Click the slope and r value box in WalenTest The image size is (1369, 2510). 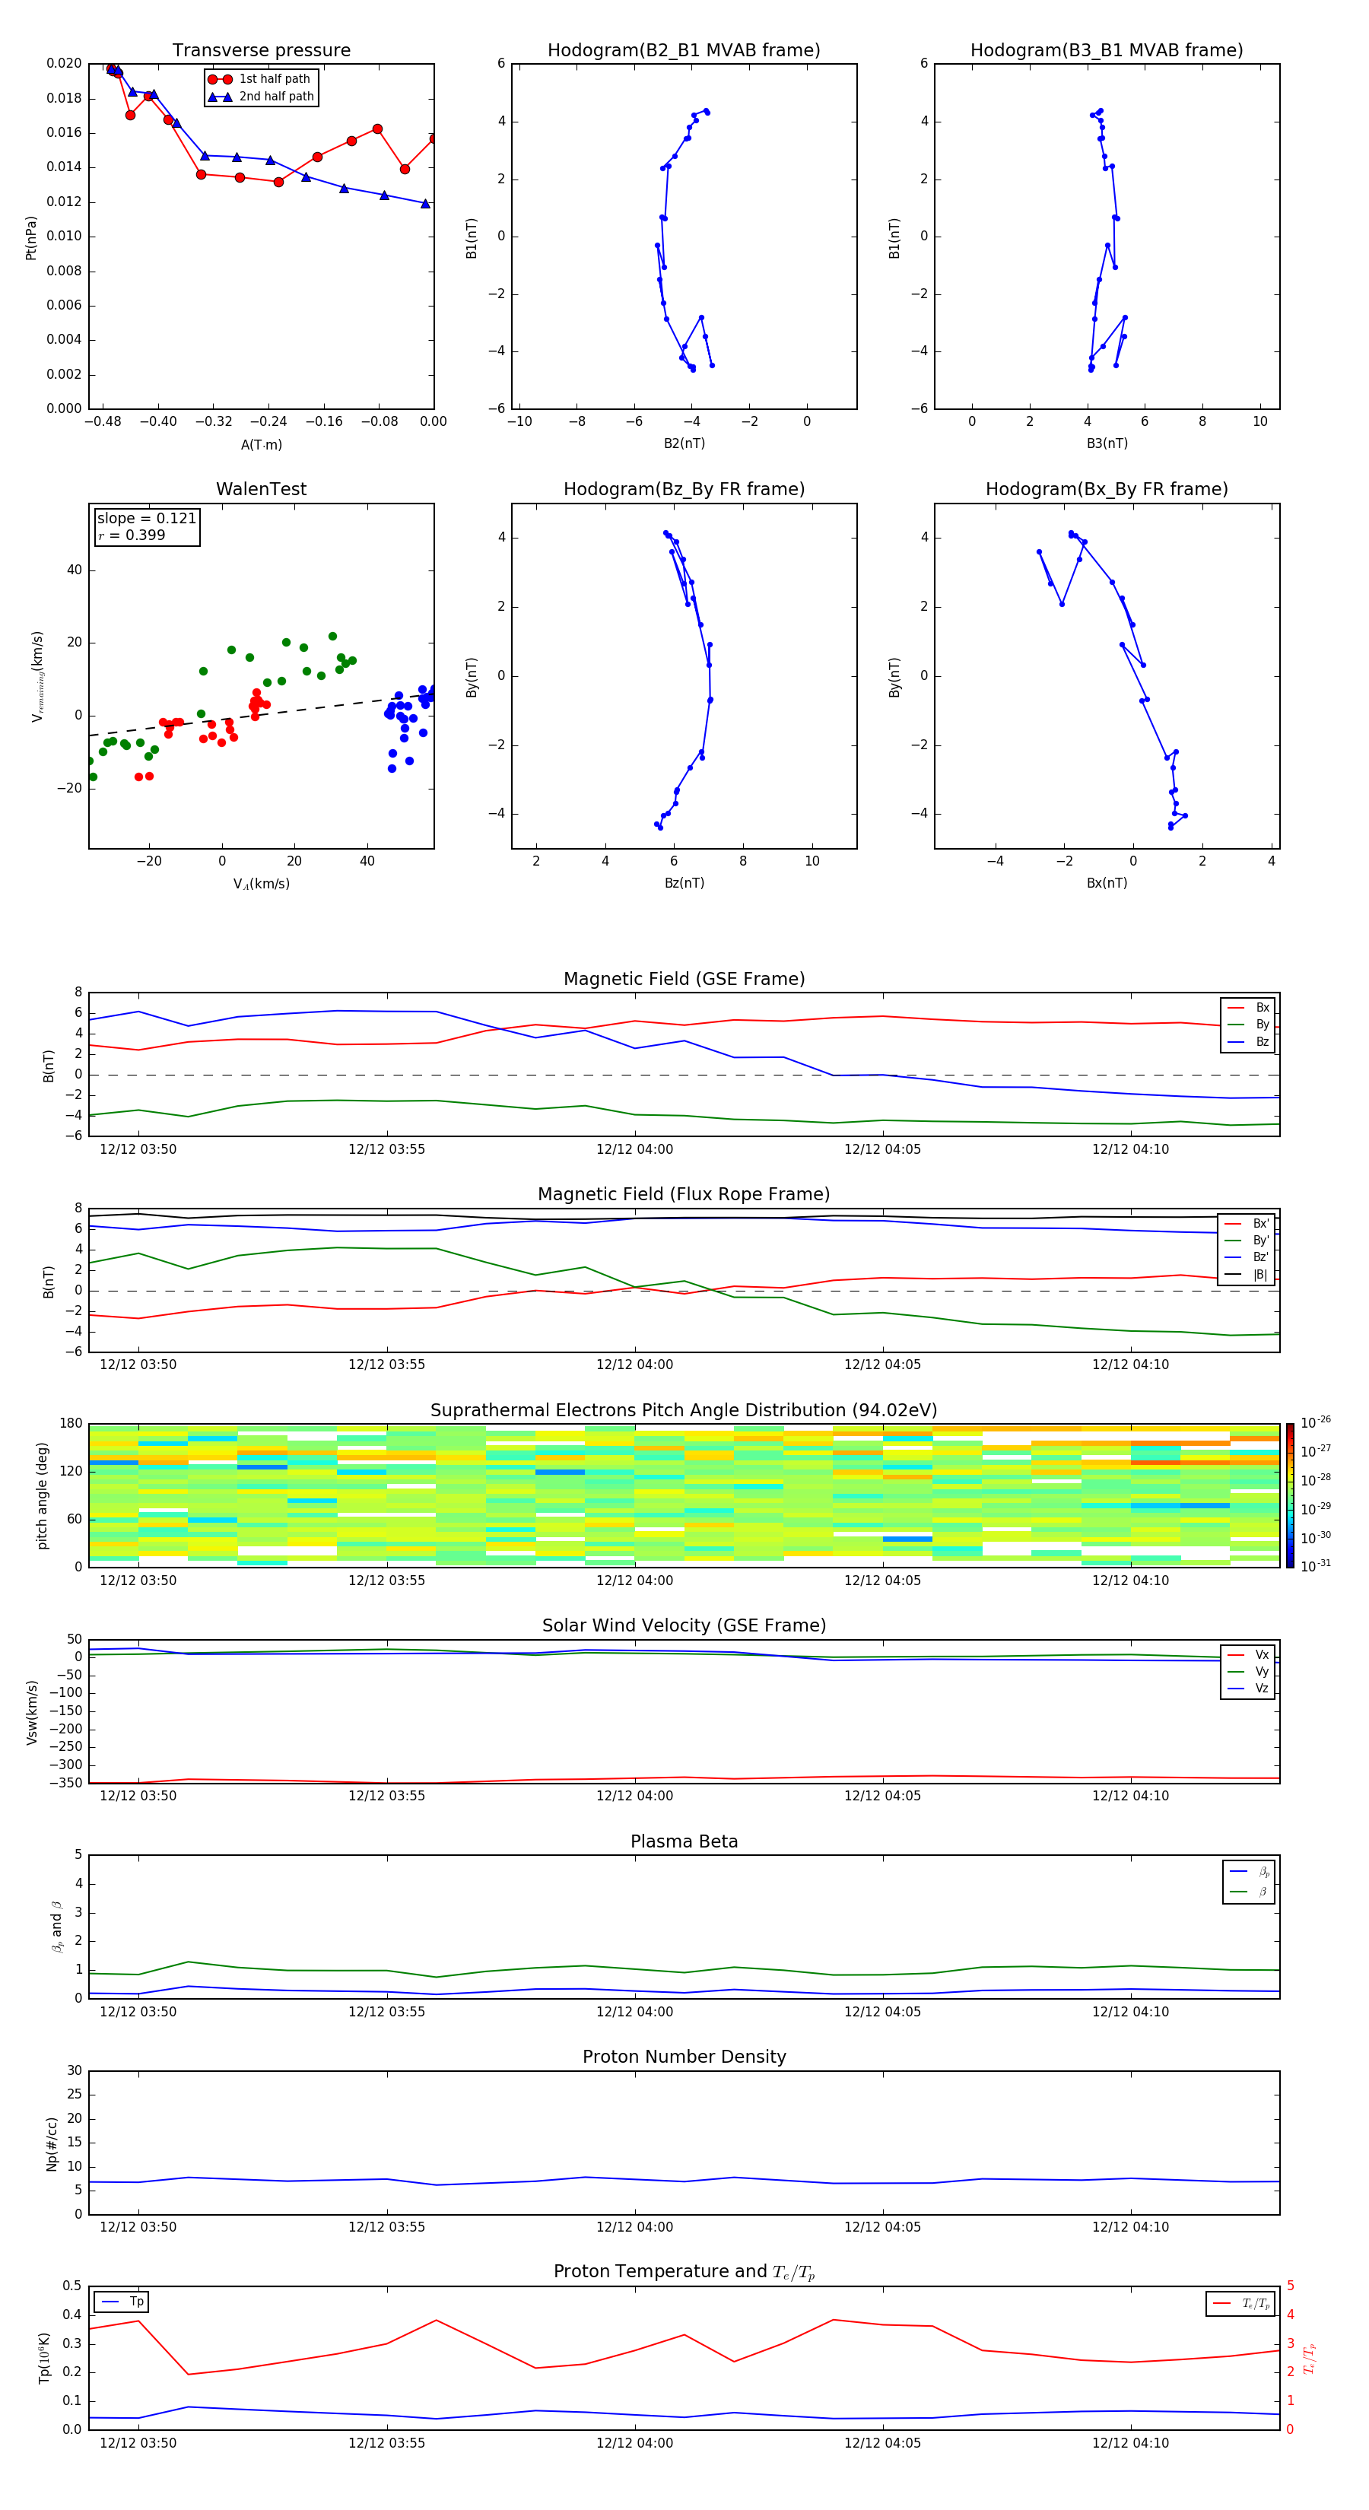pos(146,527)
